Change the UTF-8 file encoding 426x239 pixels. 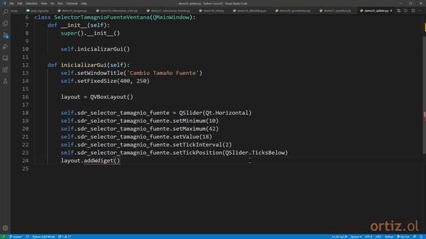tap(368, 236)
